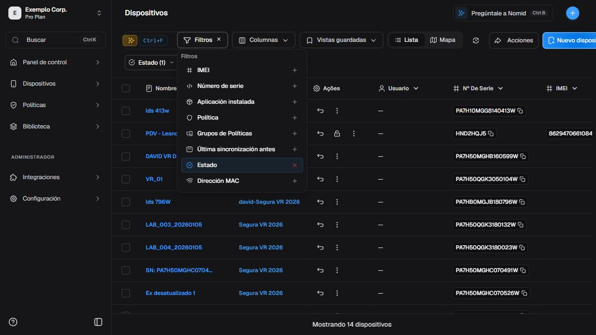The image size is (596, 335).
Task: Click the Buscar search field
Action: click(x=55, y=40)
